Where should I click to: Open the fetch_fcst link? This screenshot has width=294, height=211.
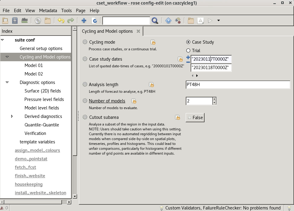click(25, 167)
